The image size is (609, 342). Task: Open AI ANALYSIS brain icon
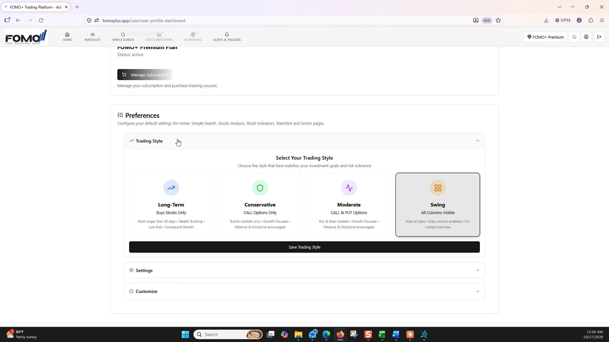click(193, 35)
